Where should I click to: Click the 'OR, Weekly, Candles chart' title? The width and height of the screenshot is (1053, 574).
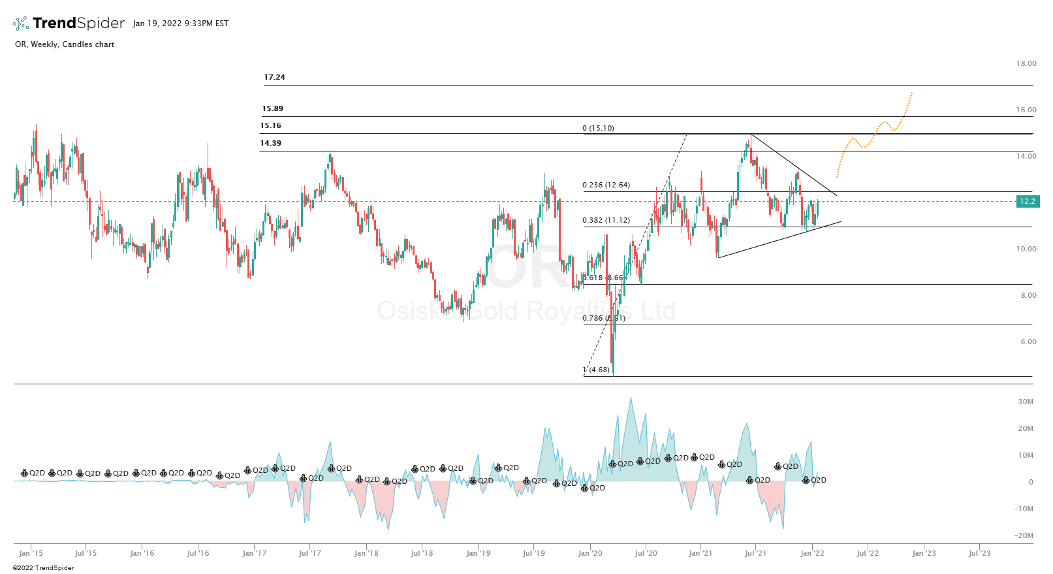pyautogui.click(x=65, y=44)
